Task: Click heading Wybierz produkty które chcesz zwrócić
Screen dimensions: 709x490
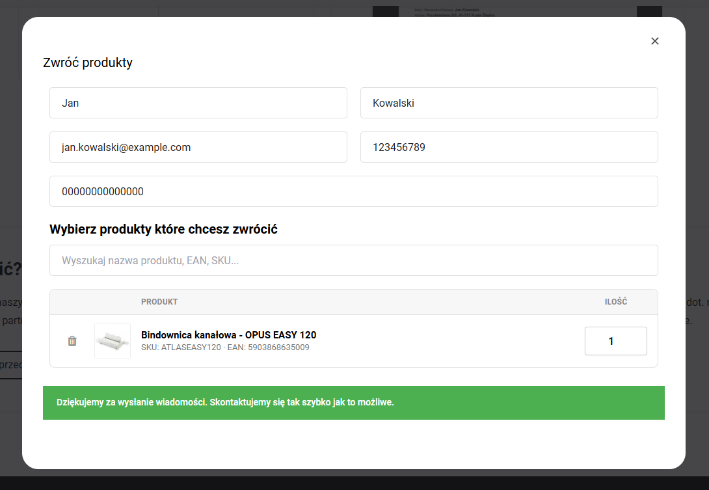Action: tap(163, 230)
